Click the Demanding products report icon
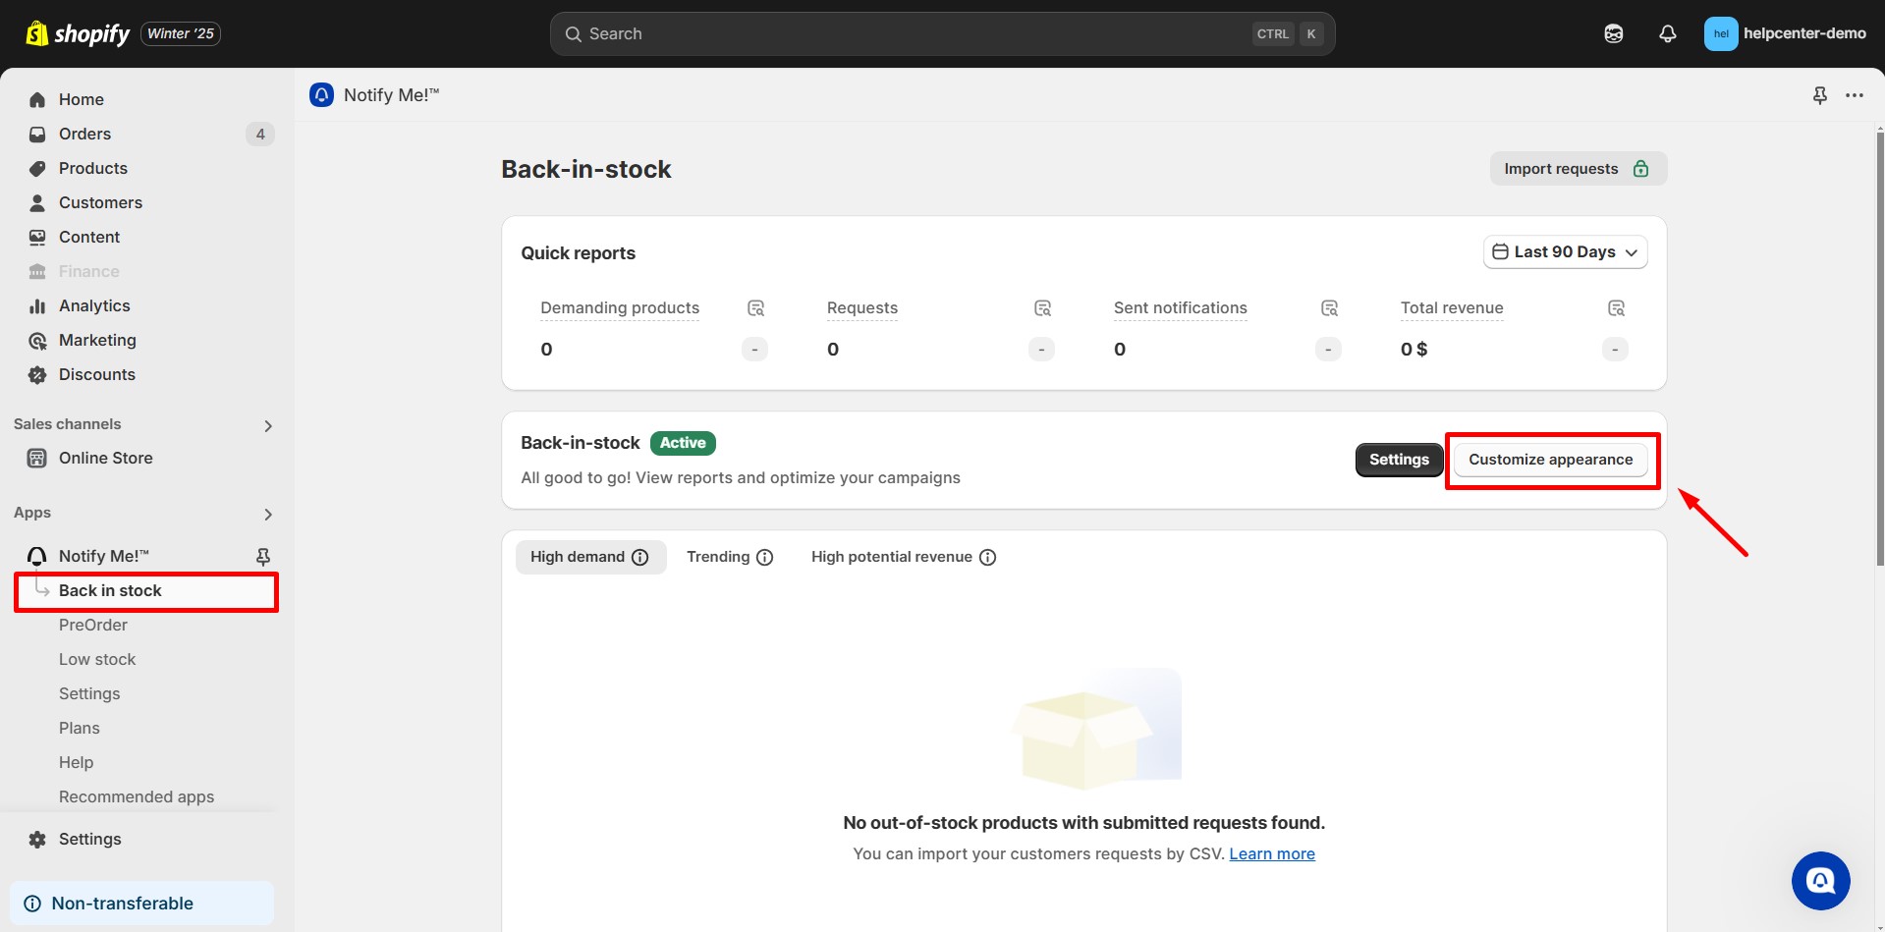The width and height of the screenshot is (1885, 932). click(x=755, y=308)
